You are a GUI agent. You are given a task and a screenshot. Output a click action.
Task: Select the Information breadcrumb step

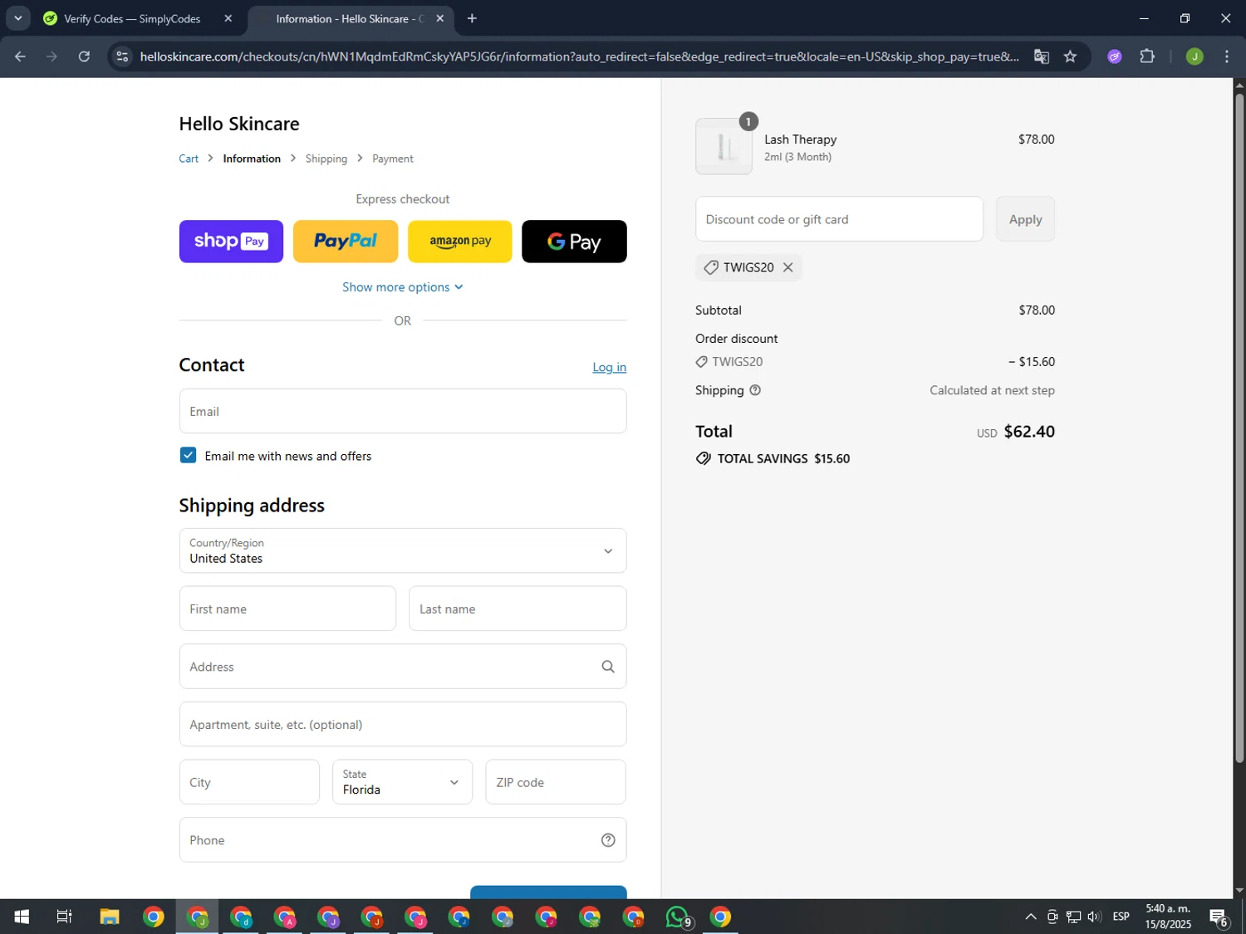pyautogui.click(x=252, y=159)
